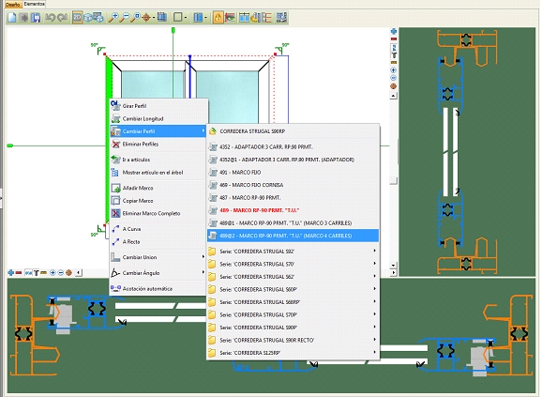Choose Acotación automática menu entry
This screenshot has height=397, width=542.
159,288
